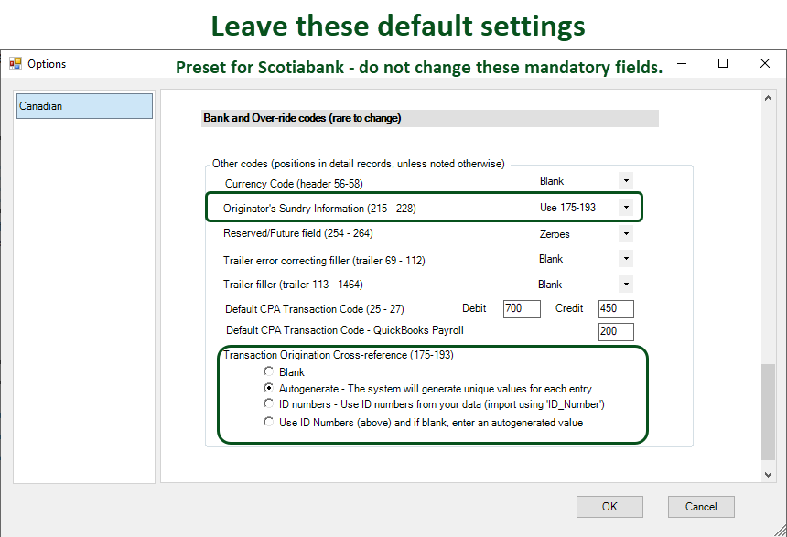This screenshot has width=787, height=537.
Task: Click the scrollbar up arrow
Action: coord(768,98)
